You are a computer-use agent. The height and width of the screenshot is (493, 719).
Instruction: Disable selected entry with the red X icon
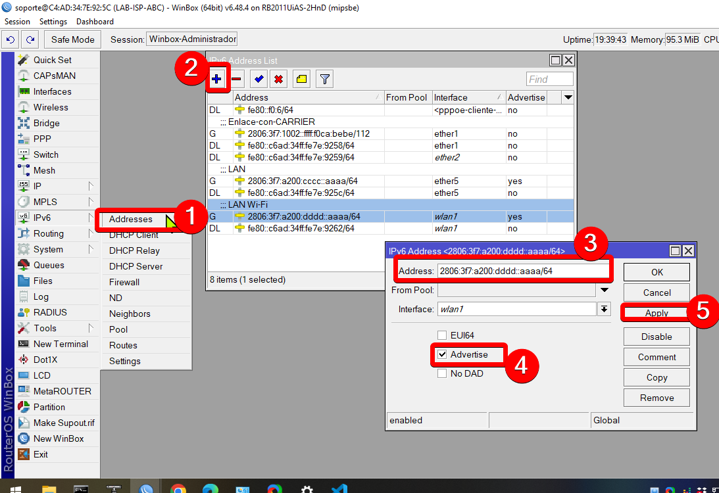pos(279,79)
